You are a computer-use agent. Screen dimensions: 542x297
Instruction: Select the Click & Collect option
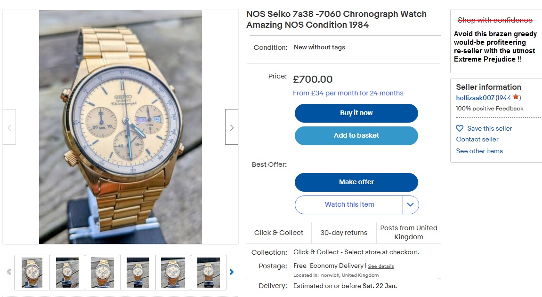coord(279,232)
